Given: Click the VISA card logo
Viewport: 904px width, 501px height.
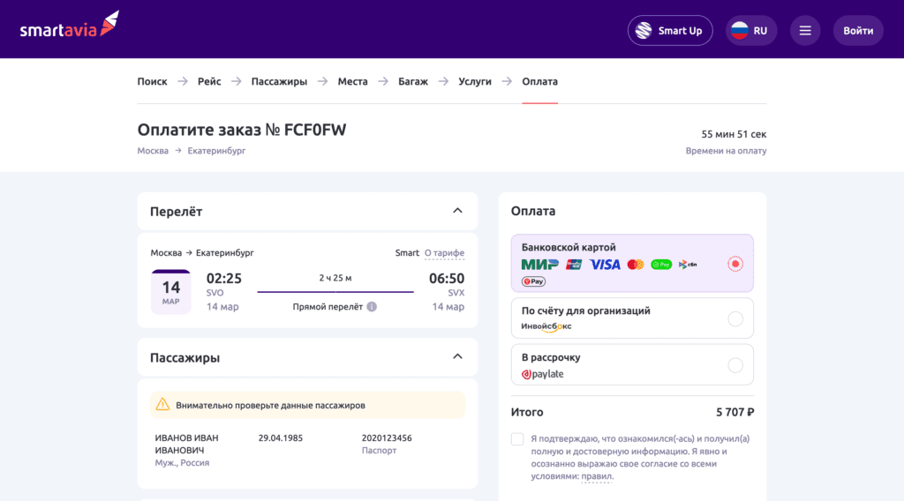Looking at the screenshot, I should click(x=604, y=265).
